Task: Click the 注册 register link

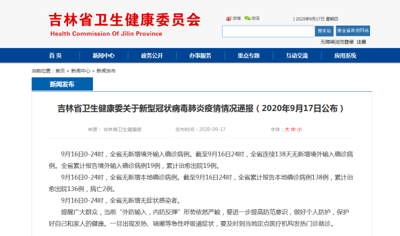Action: pos(361,42)
